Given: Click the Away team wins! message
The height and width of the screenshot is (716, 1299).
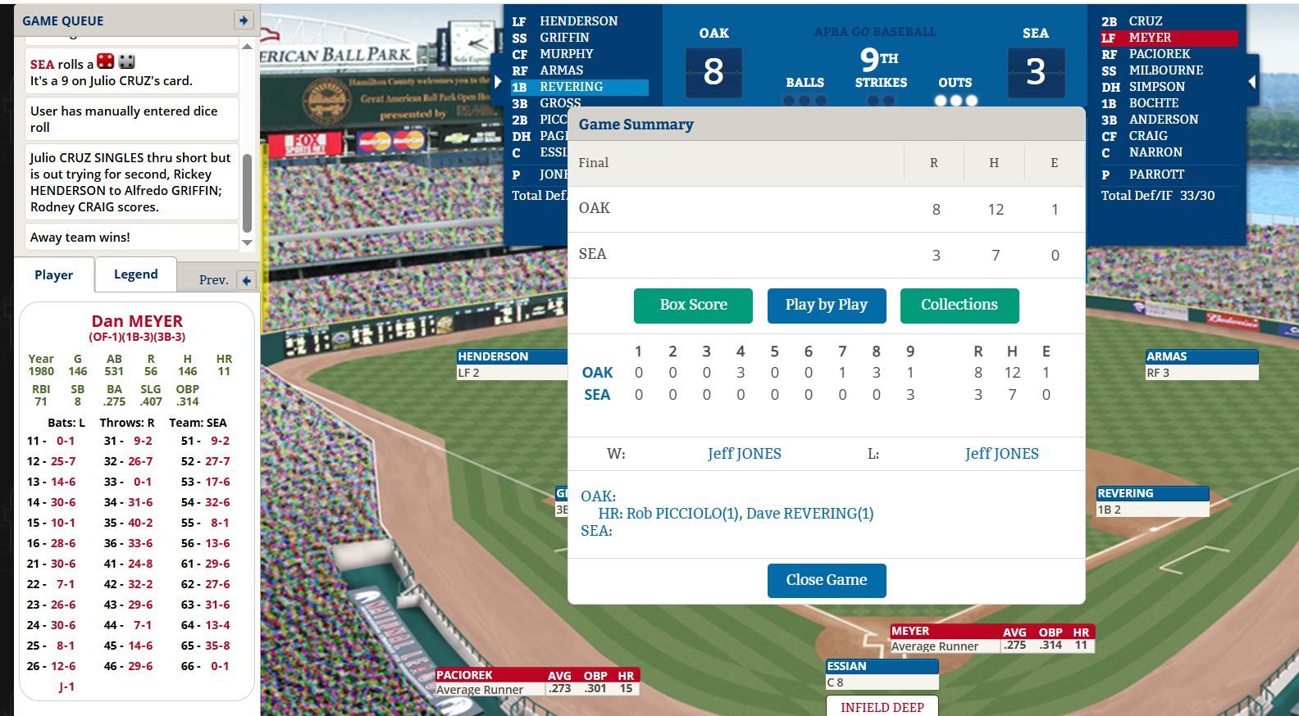Looking at the screenshot, I should 131,237.
